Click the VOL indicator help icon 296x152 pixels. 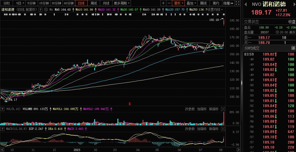coord(3,109)
